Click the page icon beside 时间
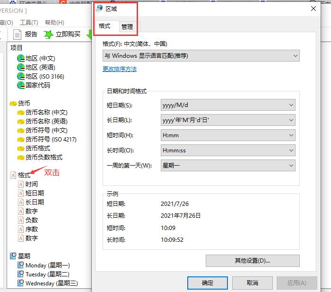Screen dimensions: 331x292 click(x=21, y=184)
